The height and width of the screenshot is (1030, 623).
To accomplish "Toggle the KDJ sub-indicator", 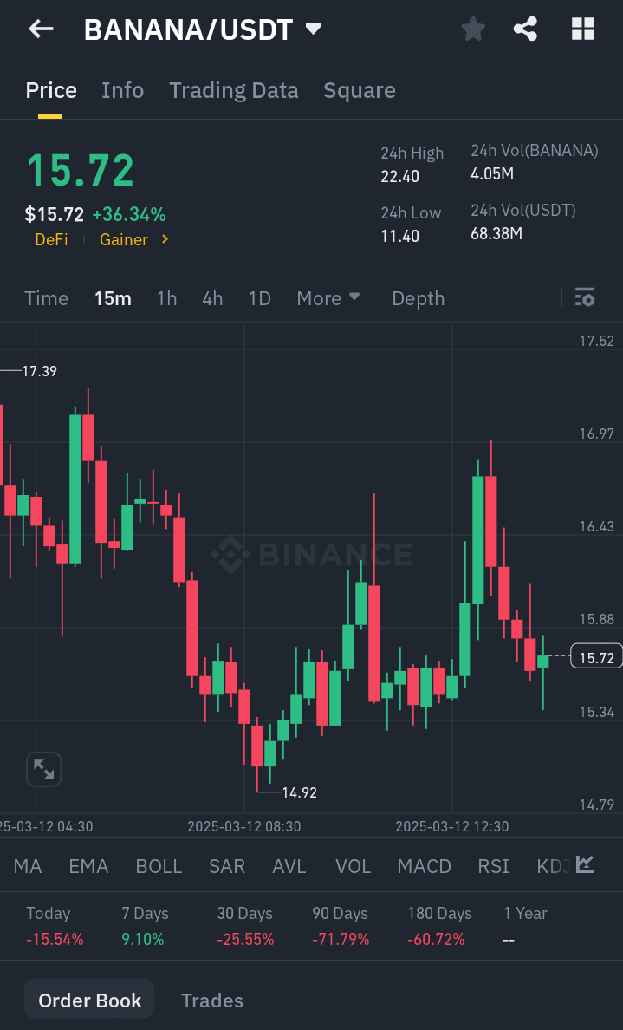I will pos(554,866).
